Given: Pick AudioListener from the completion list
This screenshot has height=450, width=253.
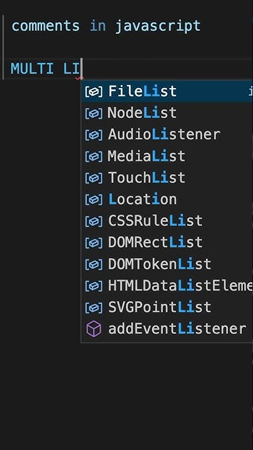Looking at the screenshot, I should 167,134.
